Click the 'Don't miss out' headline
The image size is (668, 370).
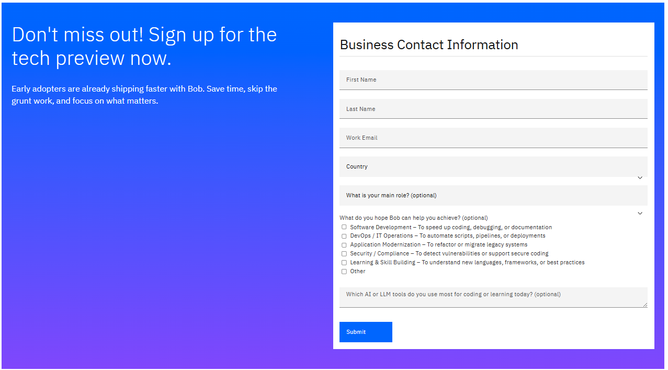(x=144, y=46)
